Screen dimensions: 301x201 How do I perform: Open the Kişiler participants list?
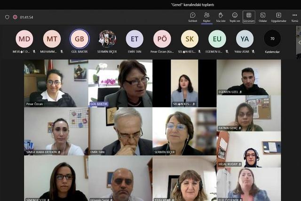(x=206, y=17)
